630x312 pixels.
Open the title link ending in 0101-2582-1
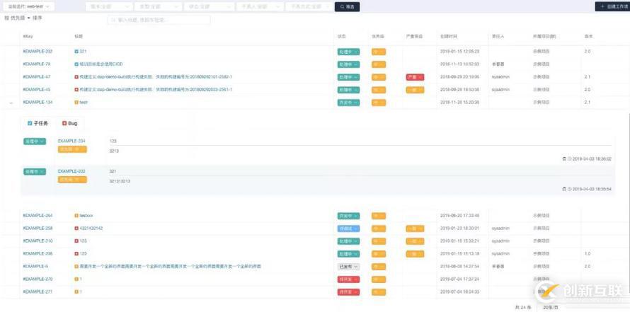156,76
